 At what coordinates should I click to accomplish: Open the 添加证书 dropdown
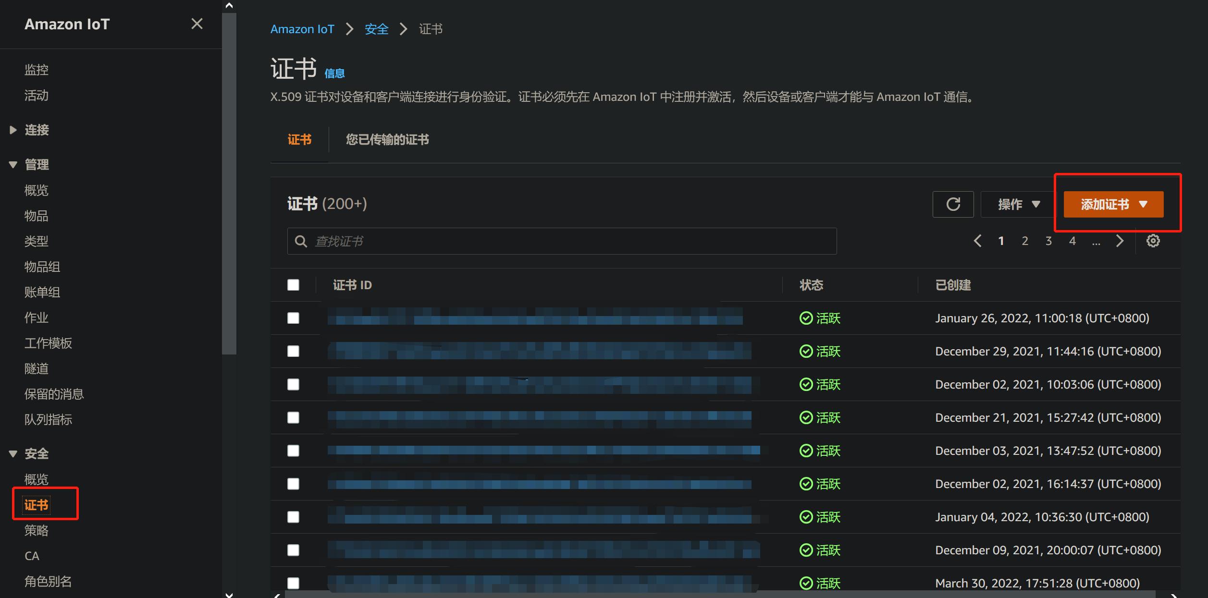pos(1113,204)
